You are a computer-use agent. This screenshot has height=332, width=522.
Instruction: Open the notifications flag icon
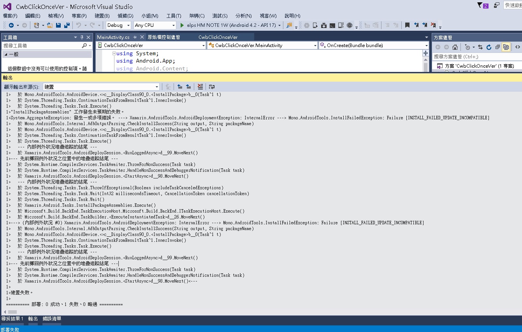tap(482, 5)
